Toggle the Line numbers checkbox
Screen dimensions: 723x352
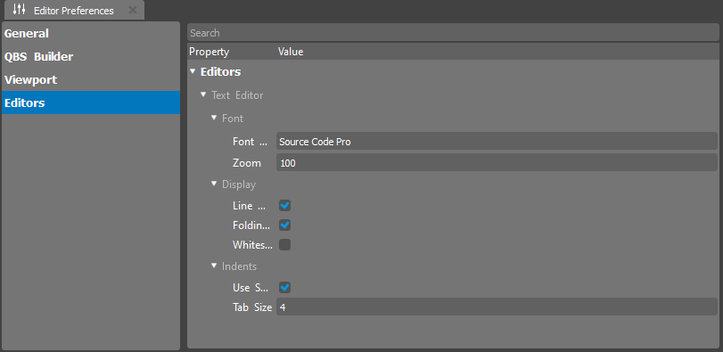(x=285, y=206)
